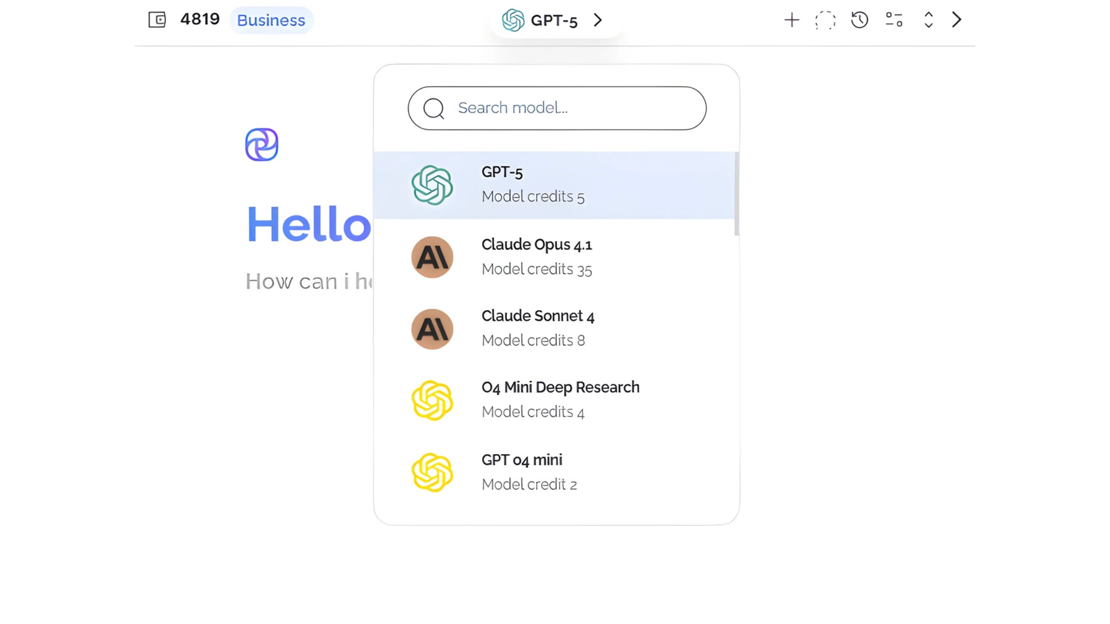Click the O4 Mini Deep Research yellow icon
Screen dimensions: 1110x624
pyautogui.click(x=432, y=400)
